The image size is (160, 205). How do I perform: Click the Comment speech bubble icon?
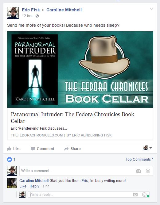[x=33, y=149]
